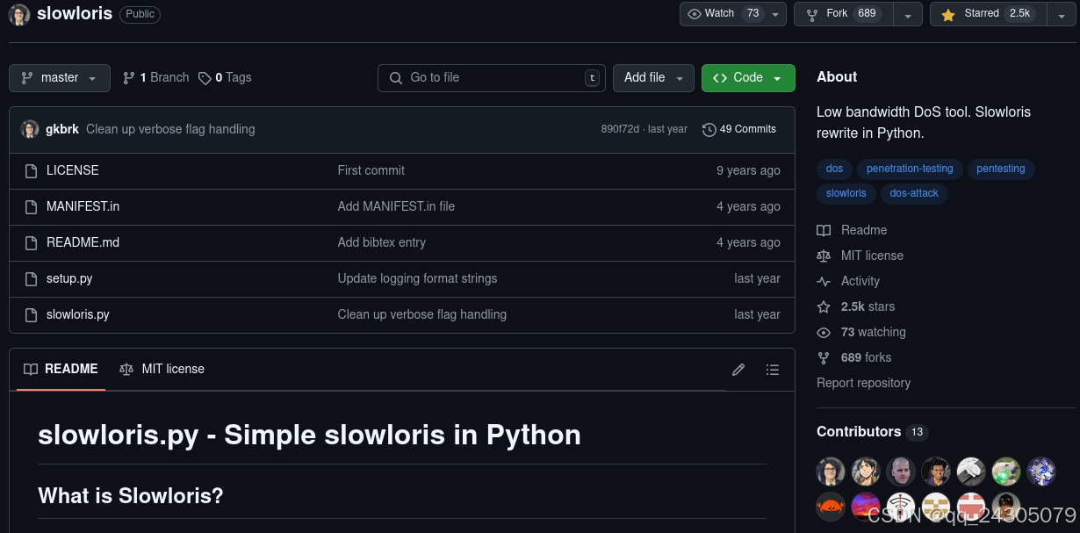Select the 'penetration-testing' topic tag
The height and width of the screenshot is (533, 1080).
tap(910, 169)
